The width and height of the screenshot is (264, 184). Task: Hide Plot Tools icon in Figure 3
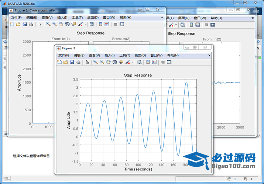tap(163, 62)
